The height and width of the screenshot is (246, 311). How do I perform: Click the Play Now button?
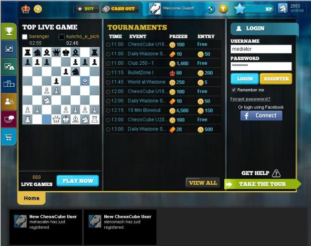click(78, 181)
